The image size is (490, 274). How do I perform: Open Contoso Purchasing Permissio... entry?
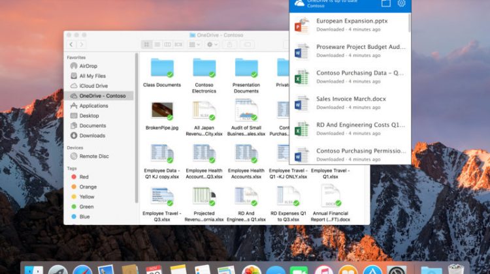[349, 153]
